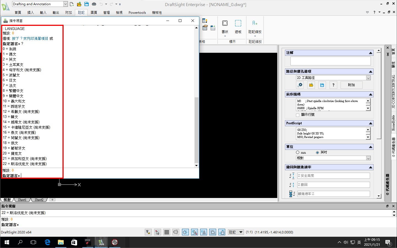This screenshot has width=397, height=248.
Task: Click the 附加 button in the G-code panel
Action: coord(351,85)
